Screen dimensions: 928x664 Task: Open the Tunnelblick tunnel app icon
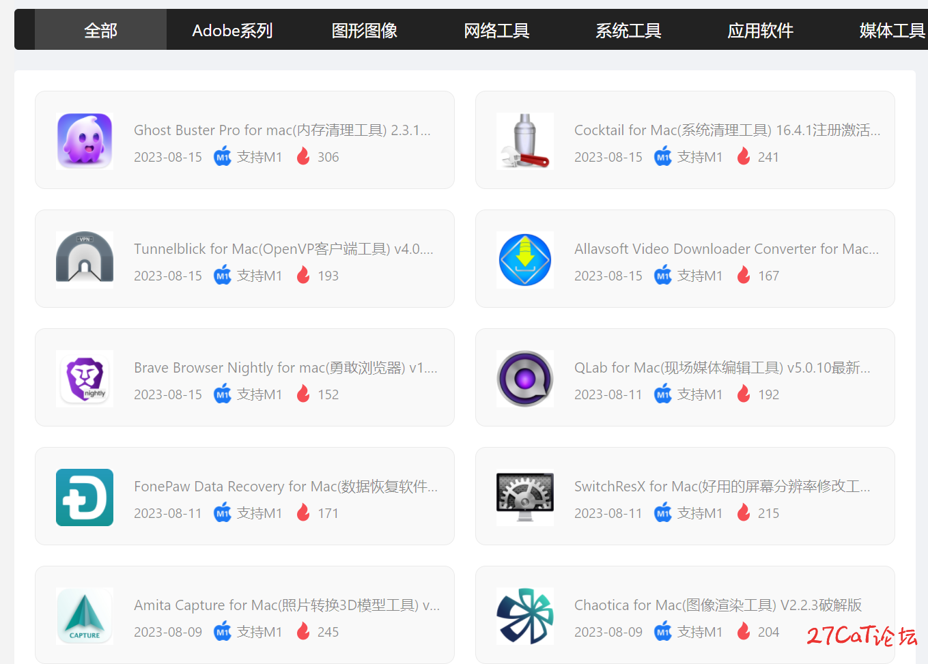click(85, 259)
